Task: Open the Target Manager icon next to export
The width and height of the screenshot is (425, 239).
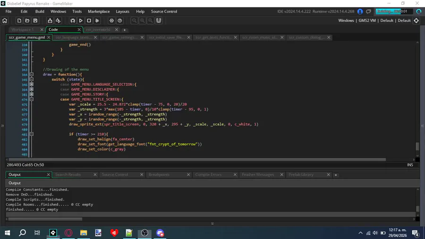Action: coord(58,21)
